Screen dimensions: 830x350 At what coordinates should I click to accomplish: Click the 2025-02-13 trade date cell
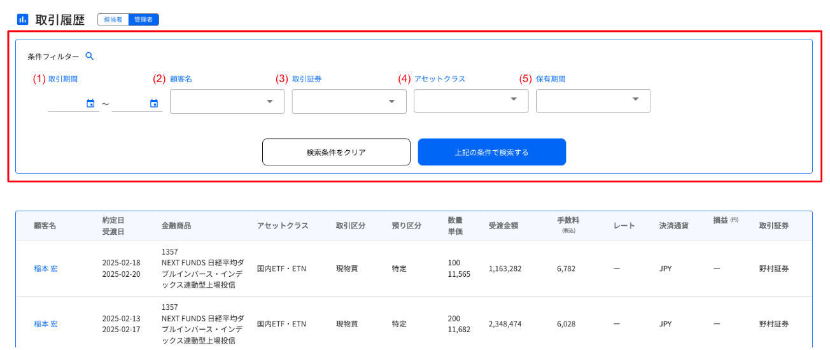(x=122, y=318)
